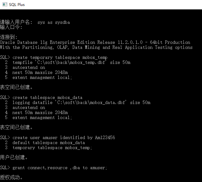Click the 'create tablespace mobox_data' command
The height and width of the screenshot is (182, 202).
pyautogui.click(x=47, y=97)
